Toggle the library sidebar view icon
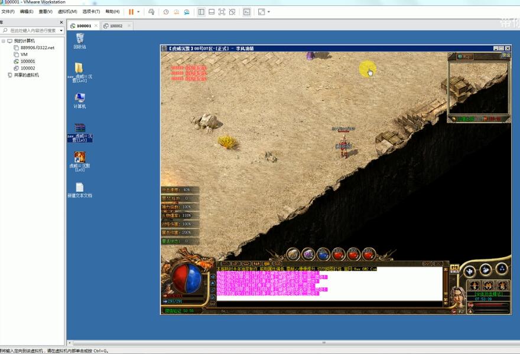Viewport: 520px width, 354px height. click(201, 12)
